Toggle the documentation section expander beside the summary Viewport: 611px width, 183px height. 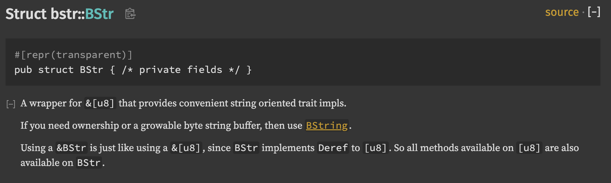tap(11, 103)
